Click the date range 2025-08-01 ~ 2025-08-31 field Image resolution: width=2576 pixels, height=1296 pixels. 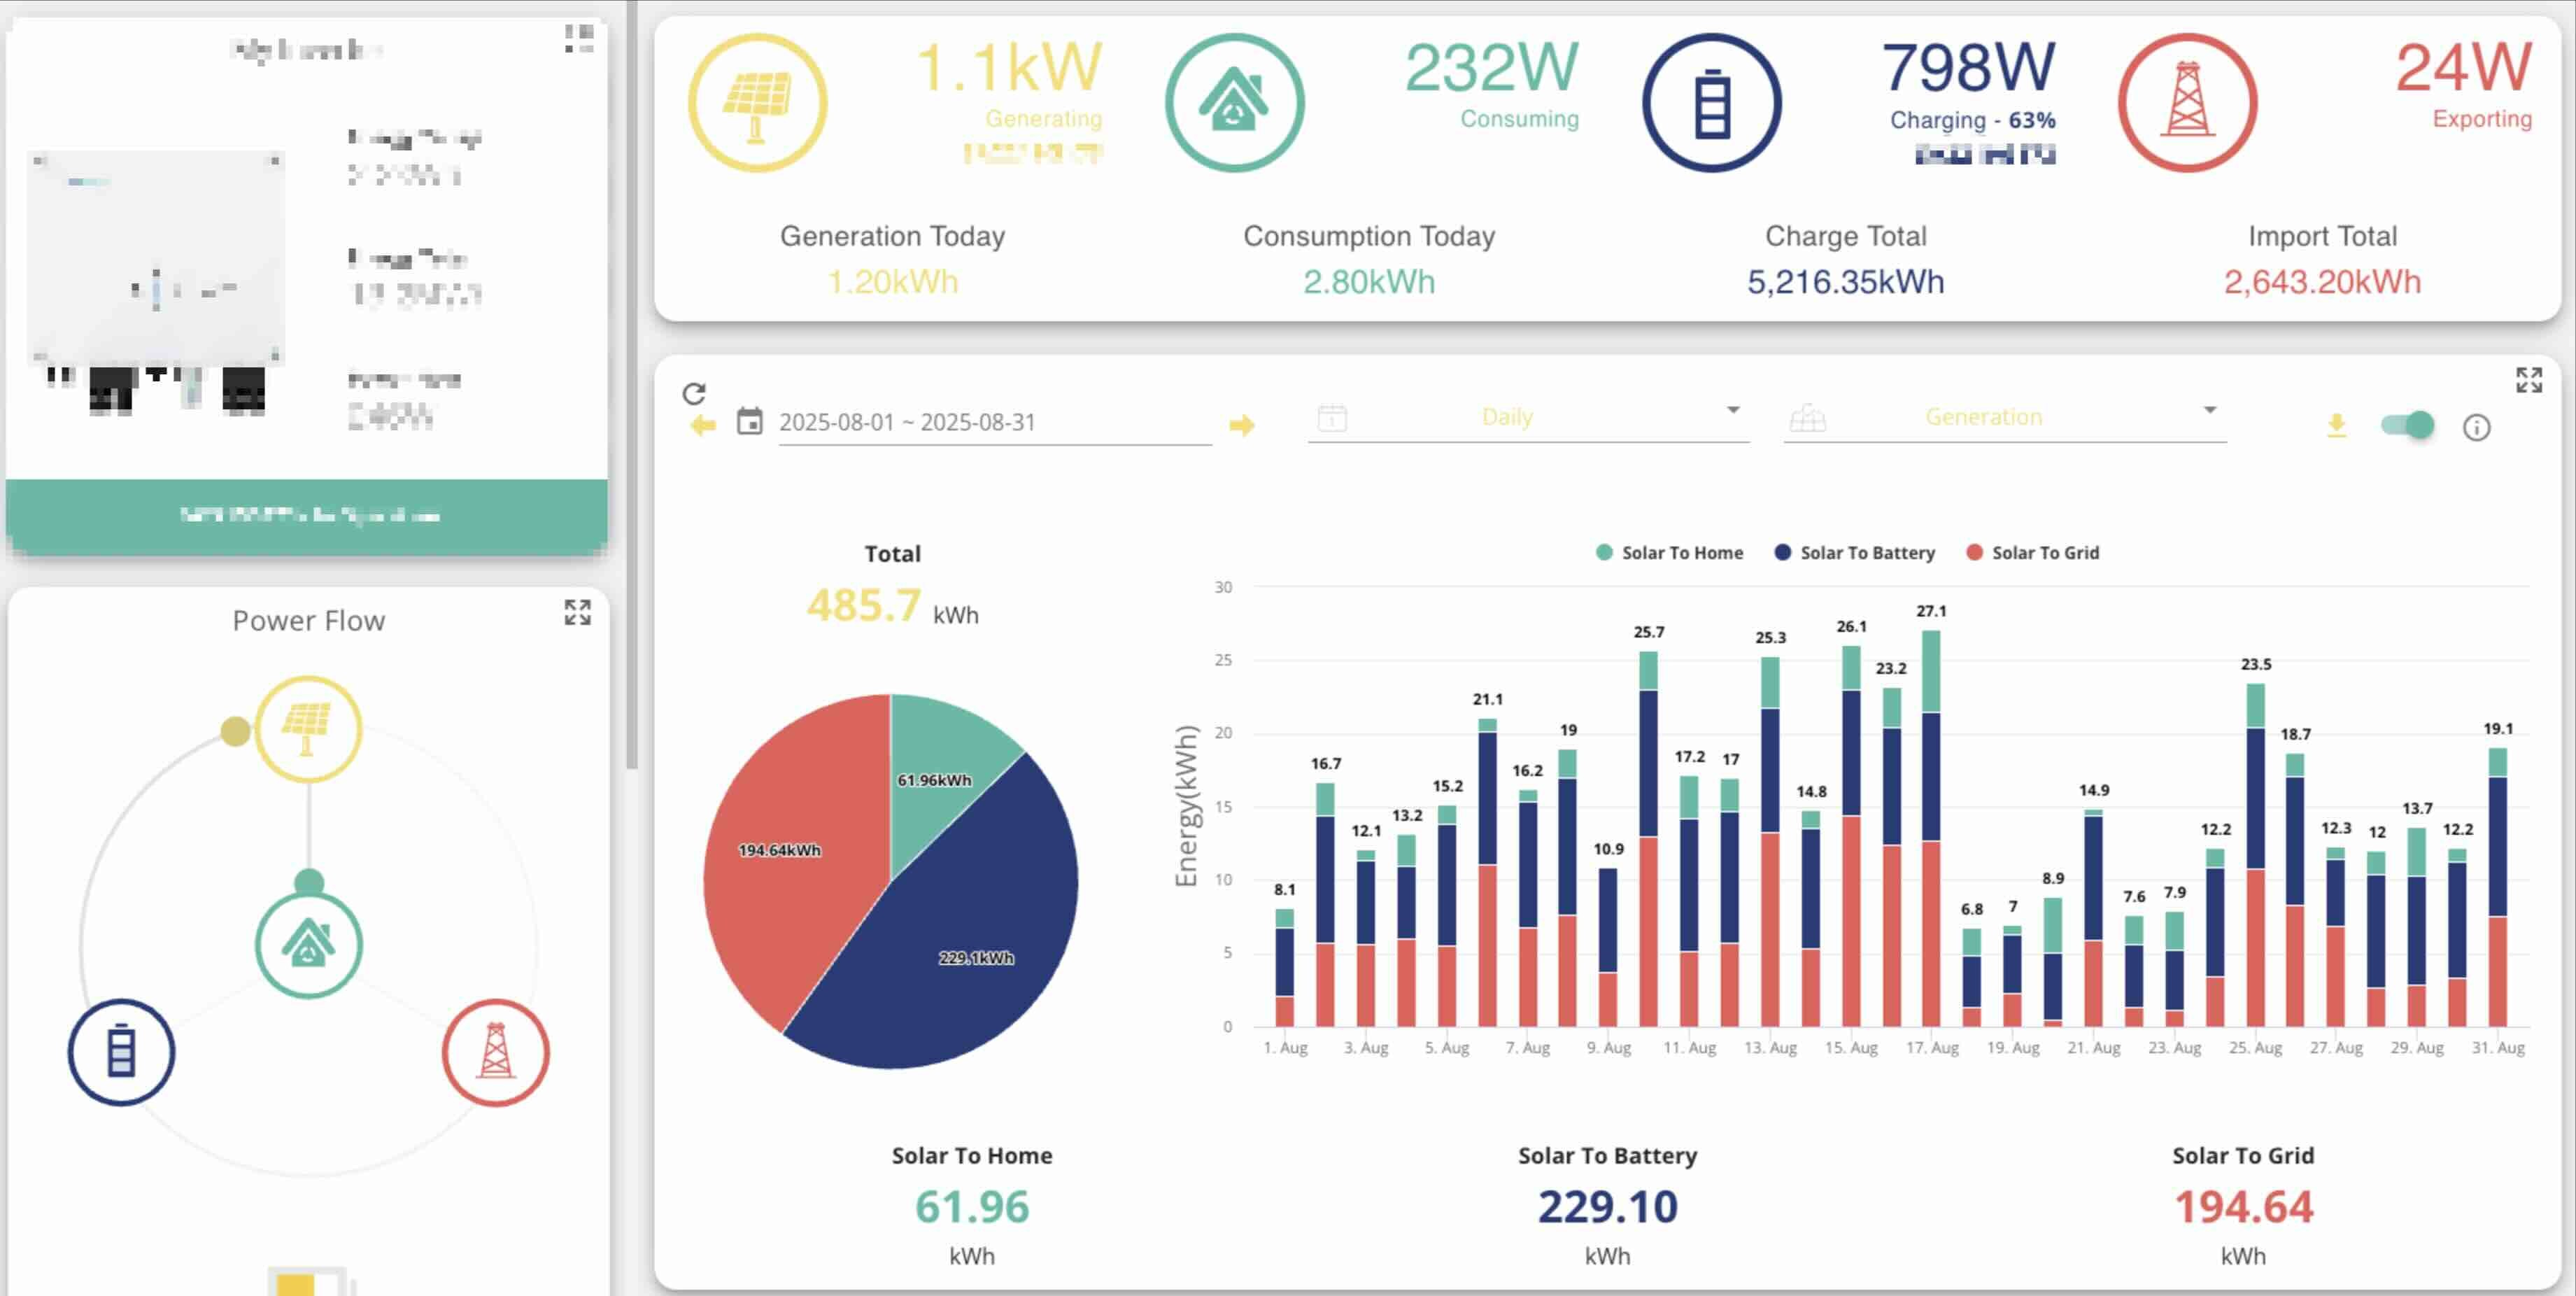click(x=994, y=423)
